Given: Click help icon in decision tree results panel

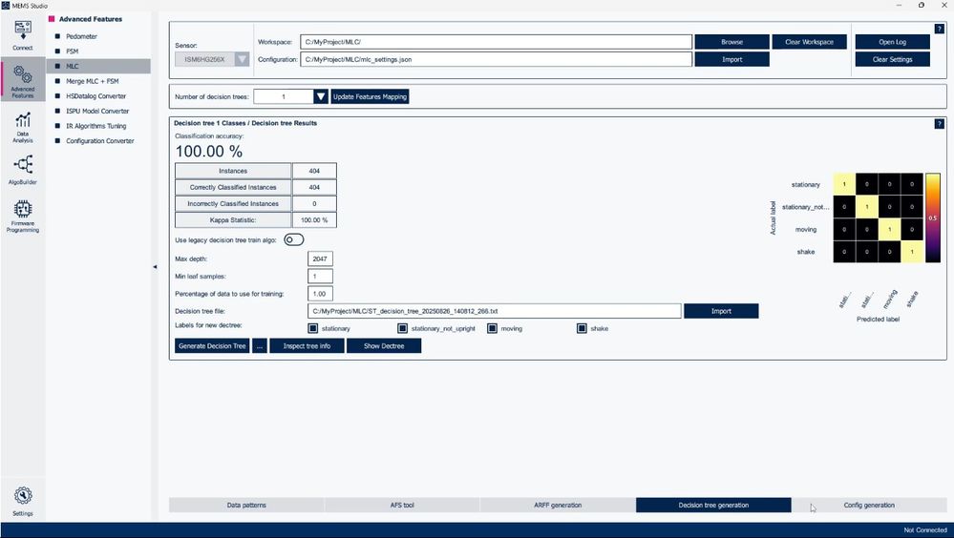Looking at the screenshot, I should point(940,123).
